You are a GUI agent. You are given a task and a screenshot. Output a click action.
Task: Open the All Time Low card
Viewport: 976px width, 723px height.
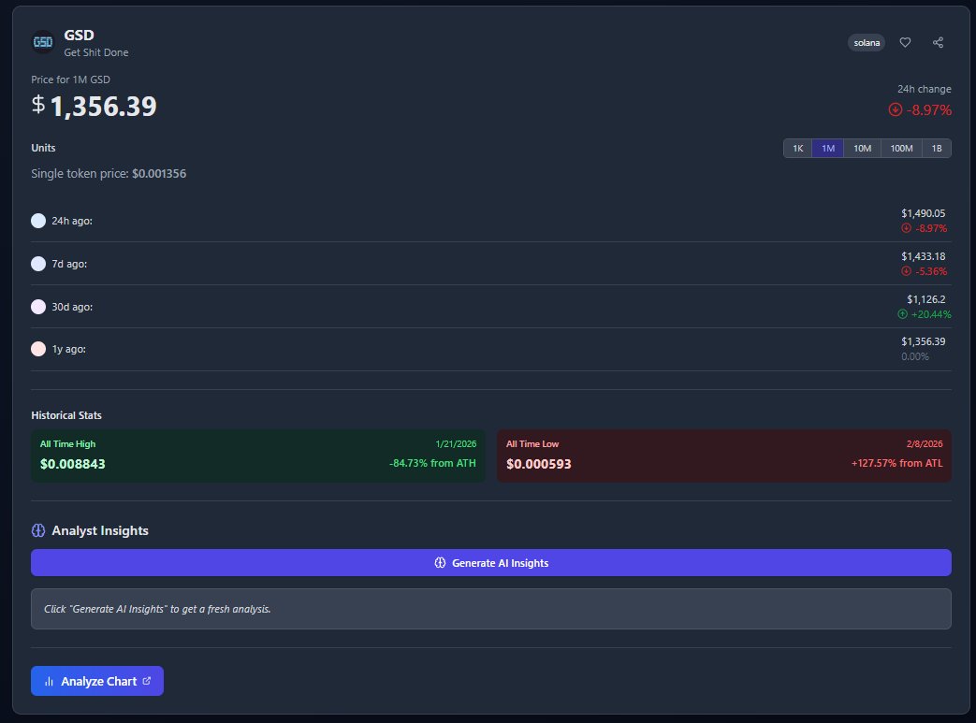pos(724,455)
